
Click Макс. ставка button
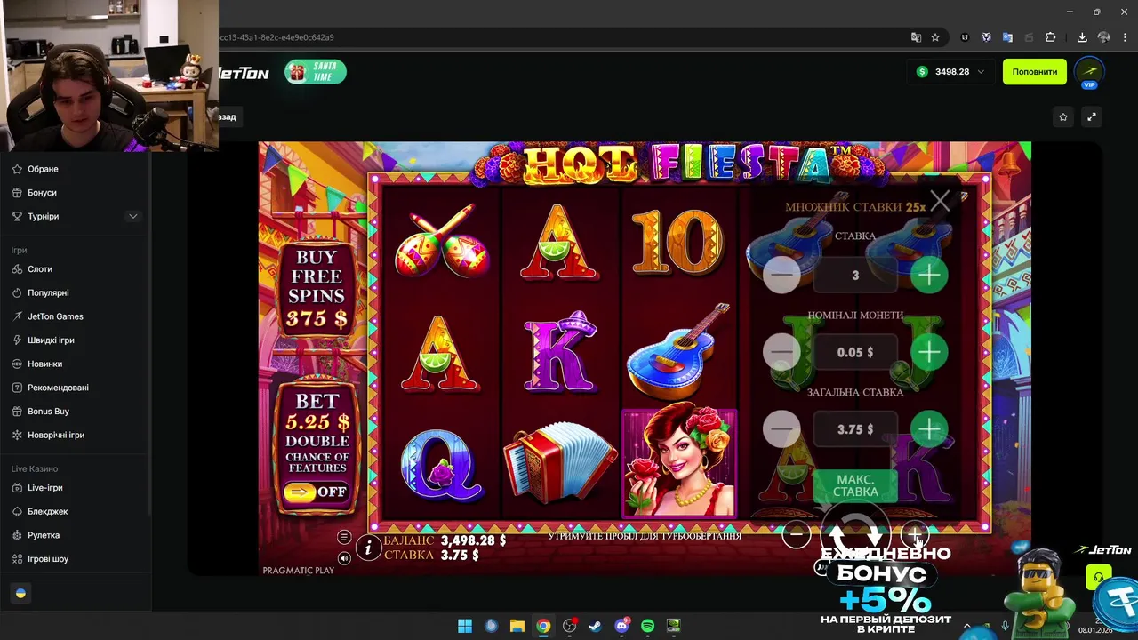[x=855, y=486]
